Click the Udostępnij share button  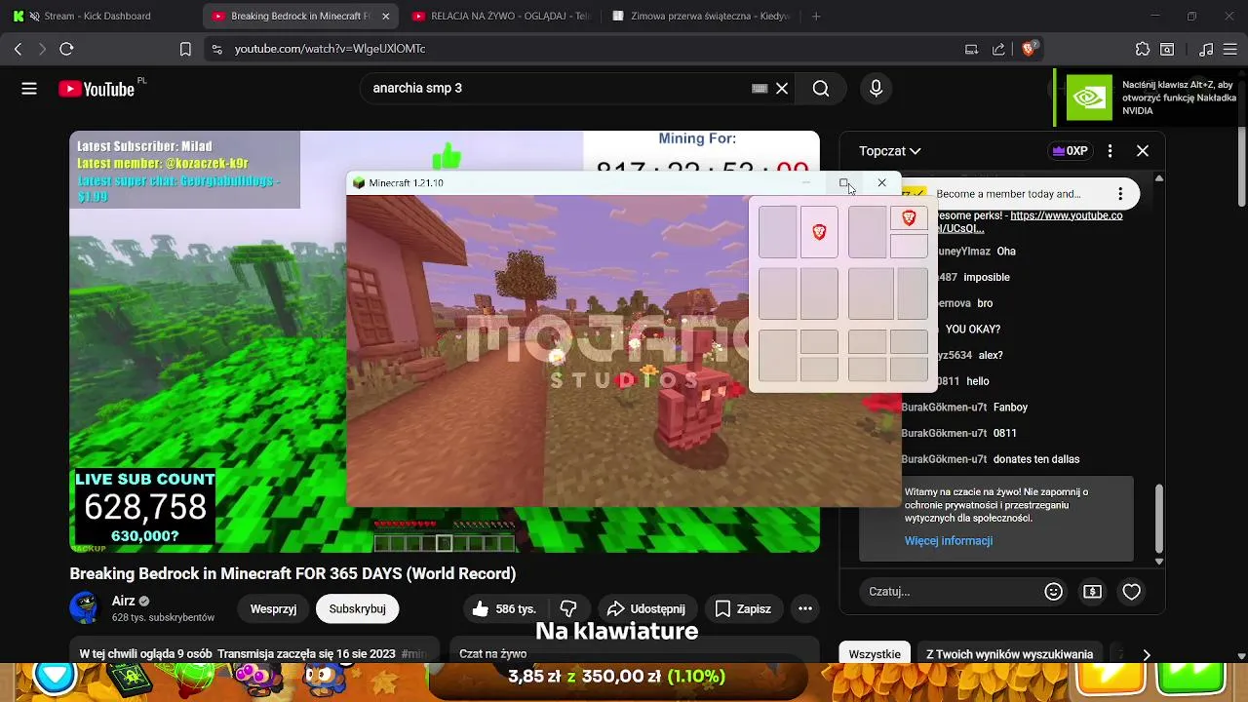point(647,608)
